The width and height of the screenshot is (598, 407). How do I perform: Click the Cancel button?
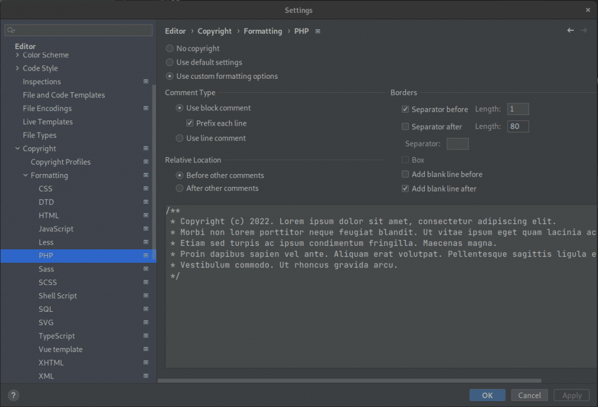pyautogui.click(x=529, y=395)
